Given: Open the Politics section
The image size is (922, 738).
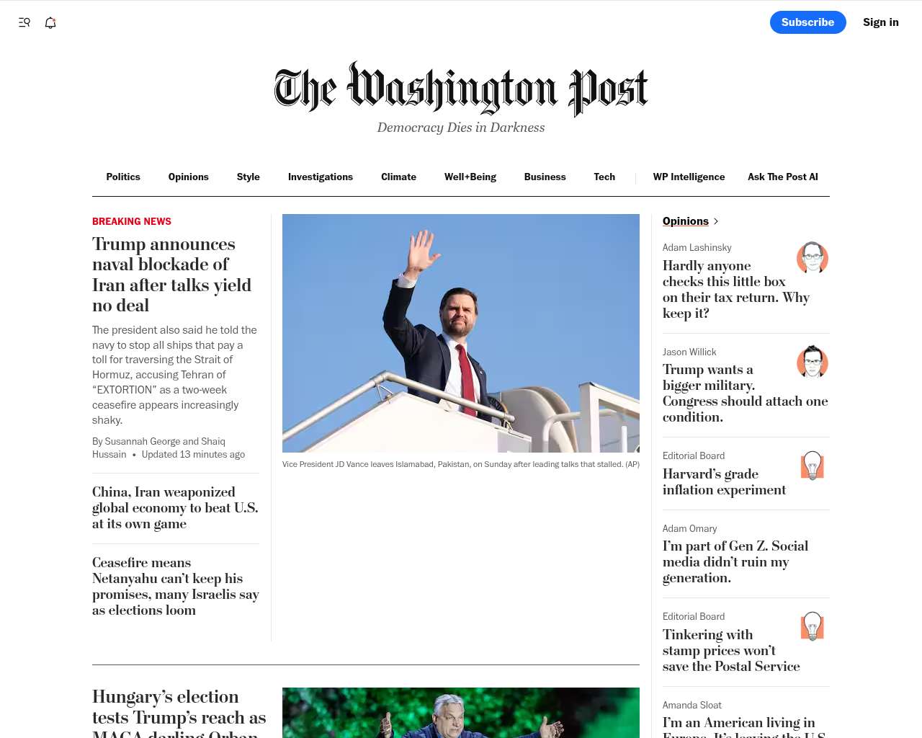Looking at the screenshot, I should [123, 177].
